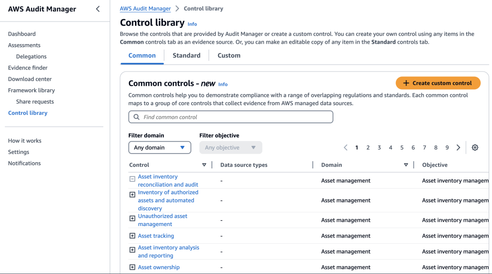Go to next page of controls
The width and height of the screenshot is (492, 274).
(458, 147)
